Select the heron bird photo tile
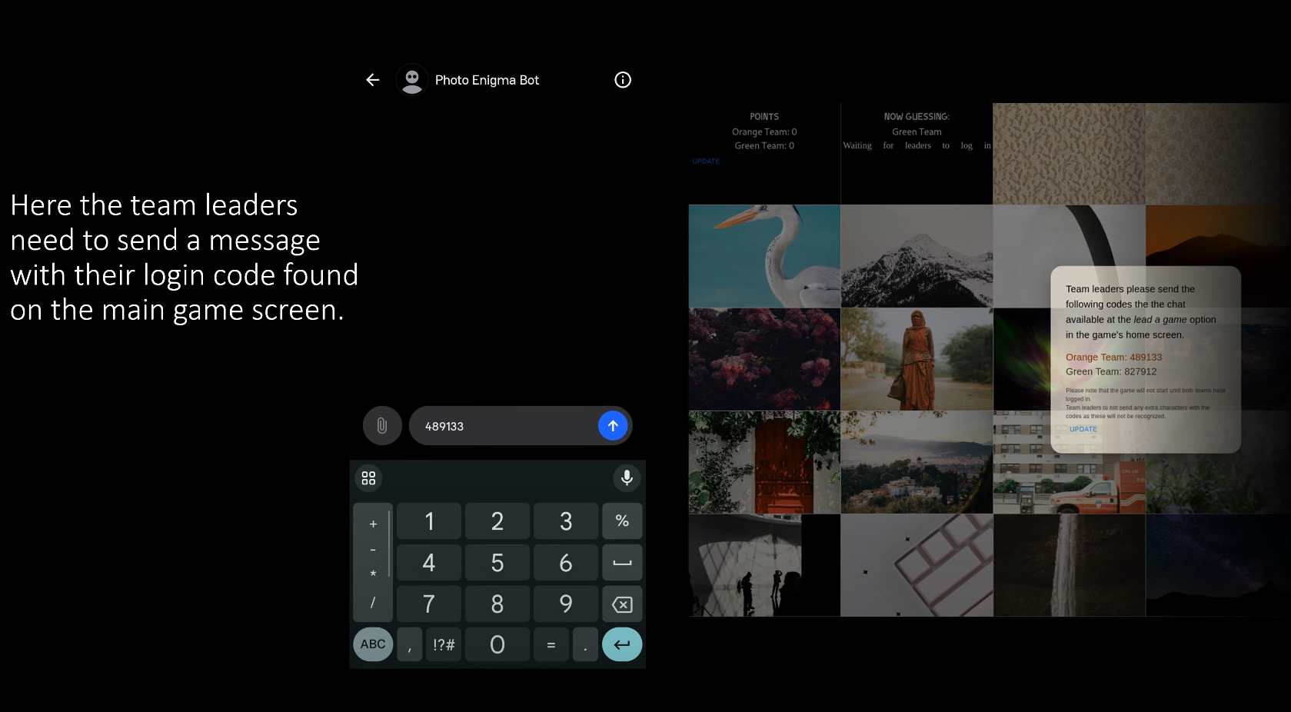Viewport: 1291px width, 712px height. click(764, 256)
